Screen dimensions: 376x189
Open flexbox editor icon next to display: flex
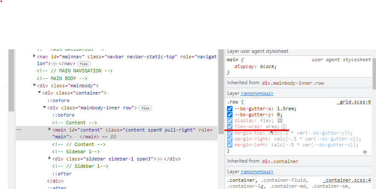(x=280, y=120)
